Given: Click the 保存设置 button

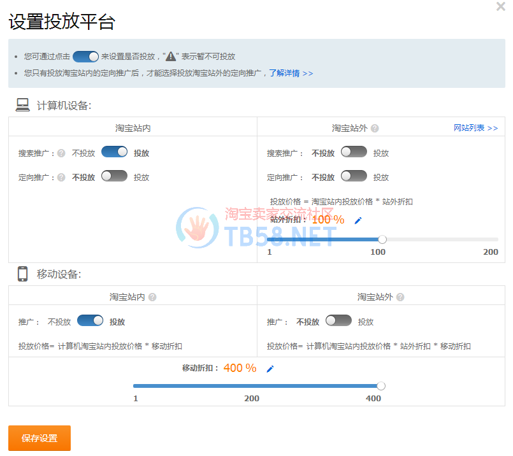Looking at the screenshot, I should pyautogui.click(x=40, y=438).
